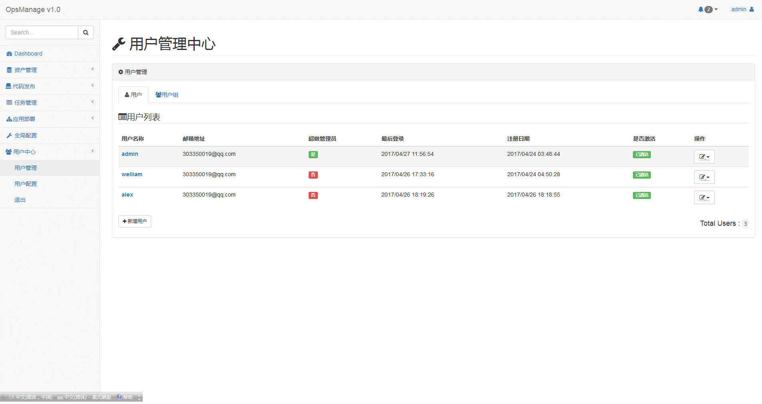762x404 pixels.
Task: Open the notifications bell dropdown
Action: (708, 9)
